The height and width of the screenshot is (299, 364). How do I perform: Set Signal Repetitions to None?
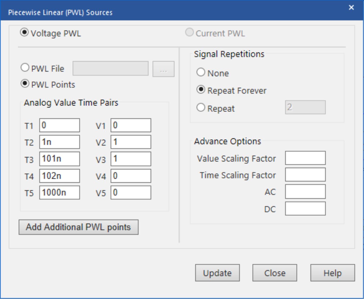tap(201, 72)
